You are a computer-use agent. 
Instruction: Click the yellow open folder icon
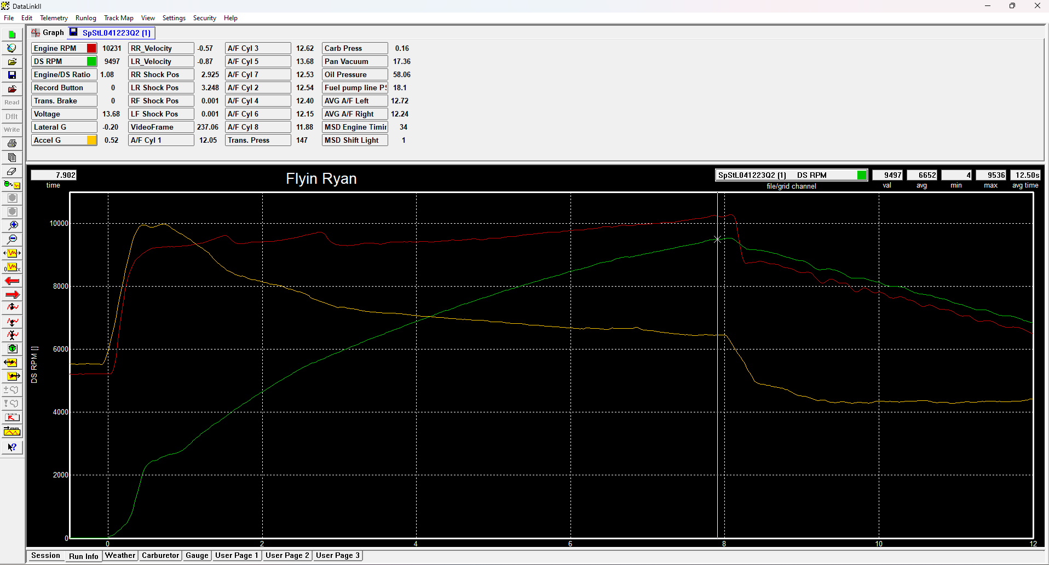point(12,62)
